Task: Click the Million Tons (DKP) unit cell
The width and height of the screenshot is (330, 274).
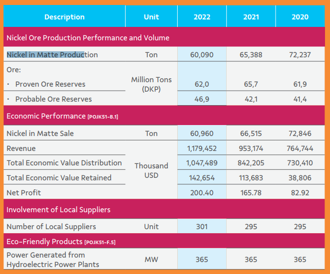Action: (x=151, y=84)
